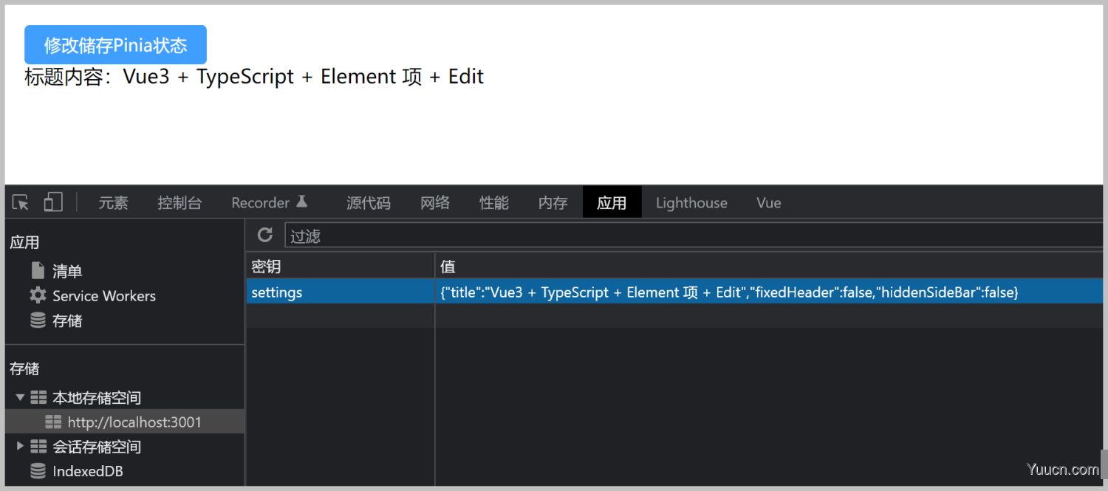Select the 会话存储空间 item
This screenshot has width=1108, height=491.
coord(97,447)
